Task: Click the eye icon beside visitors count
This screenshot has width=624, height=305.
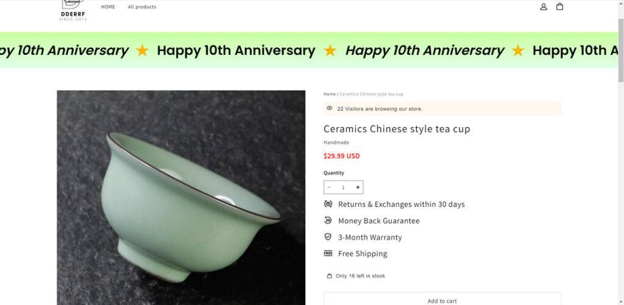Action: tap(329, 108)
